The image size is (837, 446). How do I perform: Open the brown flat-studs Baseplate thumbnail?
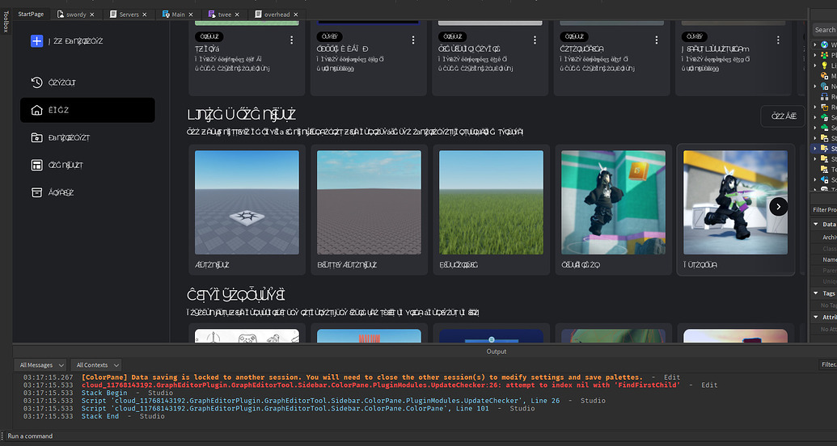tap(369, 202)
